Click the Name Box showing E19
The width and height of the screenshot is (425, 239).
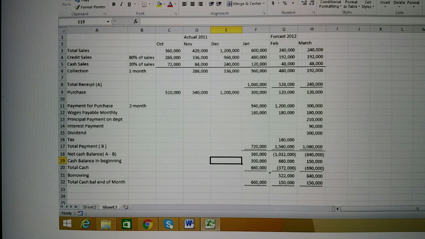[x=82, y=22]
